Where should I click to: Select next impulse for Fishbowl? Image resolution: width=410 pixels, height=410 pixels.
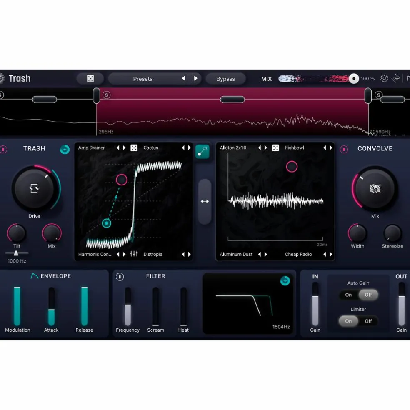tap(331, 148)
